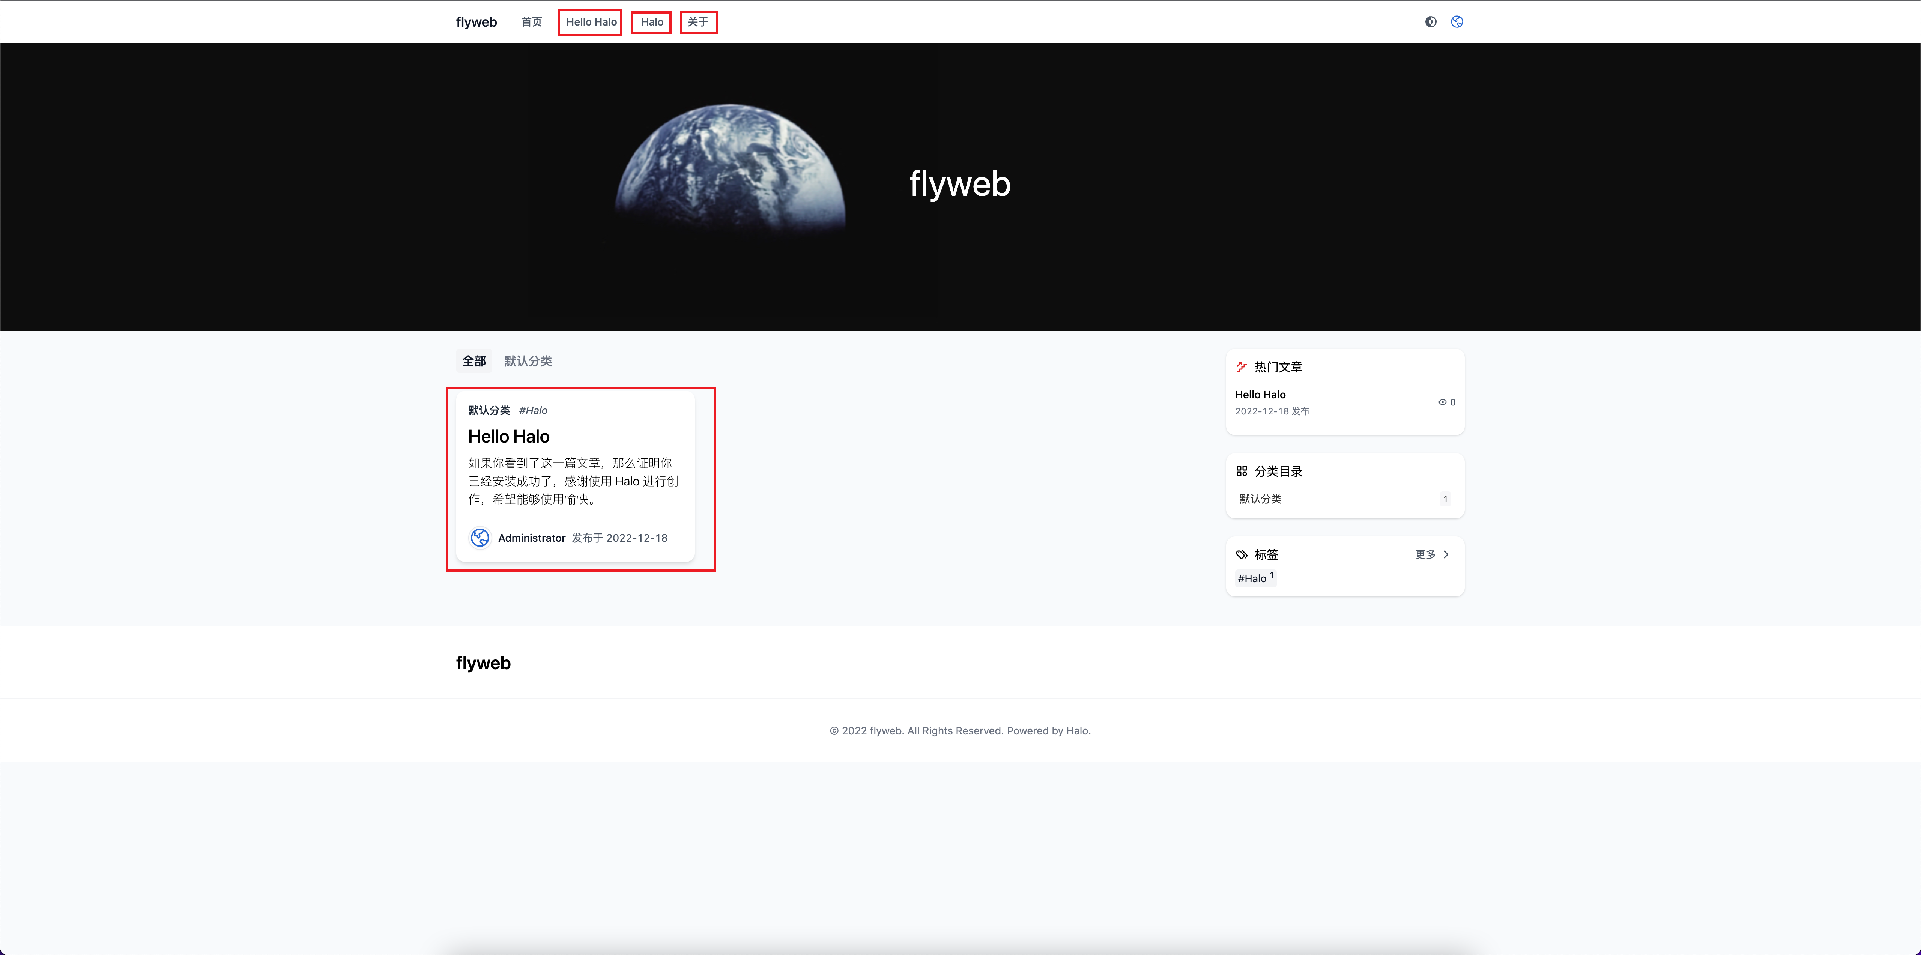This screenshot has height=955, width=1921.
Task: Open the Hello Halo article title
Action: [x=509, y=436]
